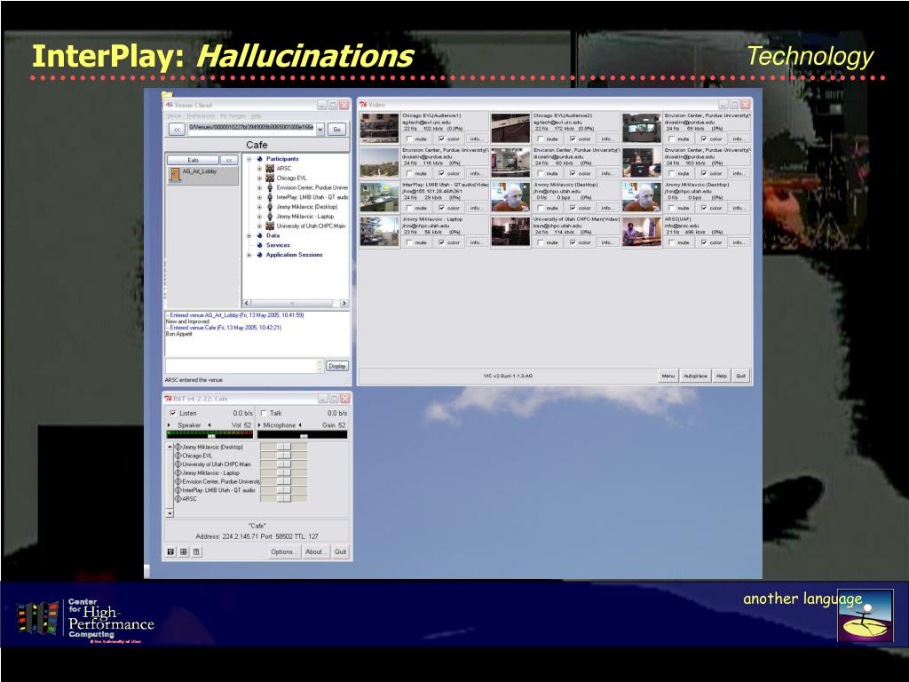
Task: Open the Venue menu in Venue Client
Action: tap(174, 116)
